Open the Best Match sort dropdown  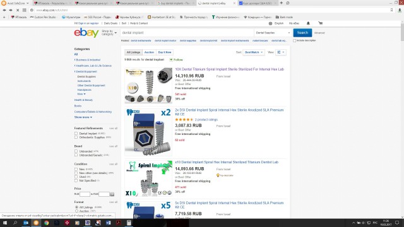254,52
